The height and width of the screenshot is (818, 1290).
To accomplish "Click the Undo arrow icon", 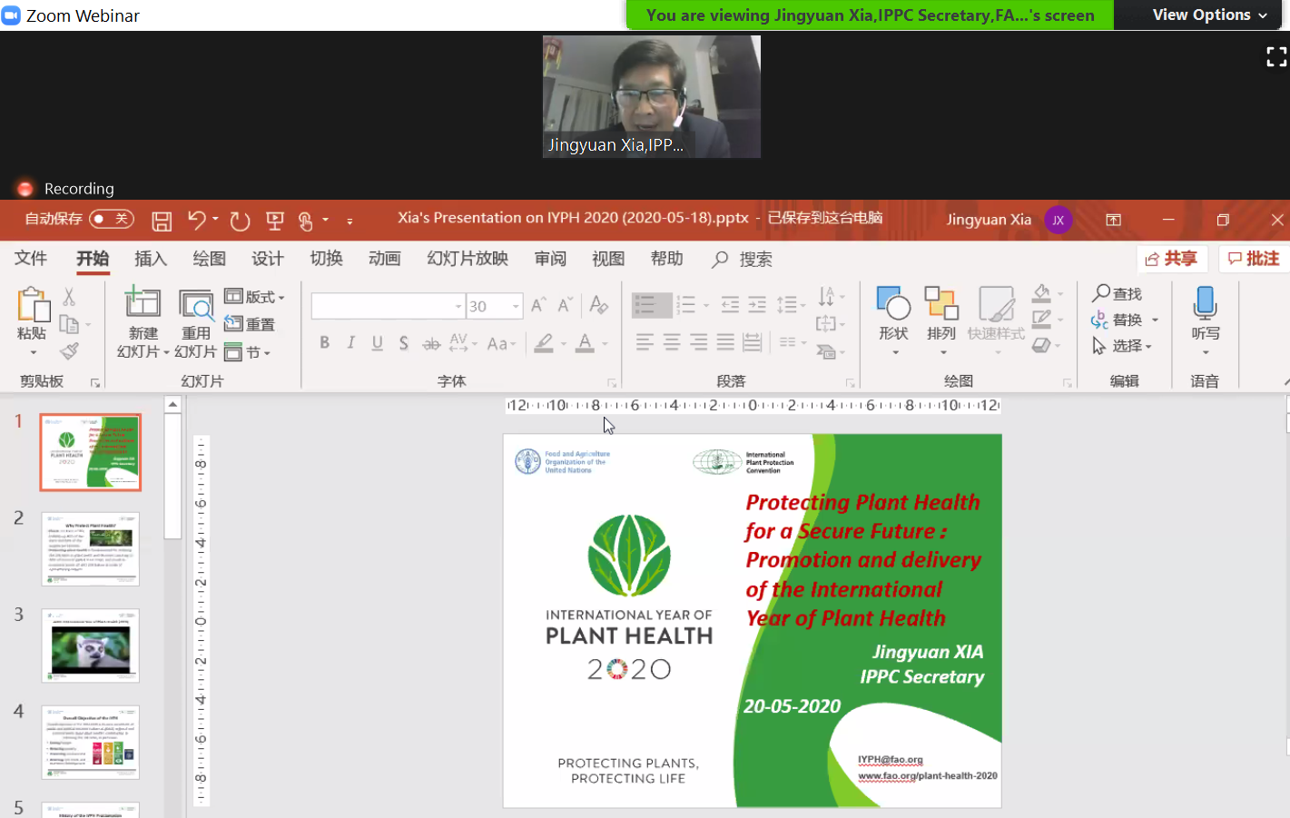I will click(196, 220).
